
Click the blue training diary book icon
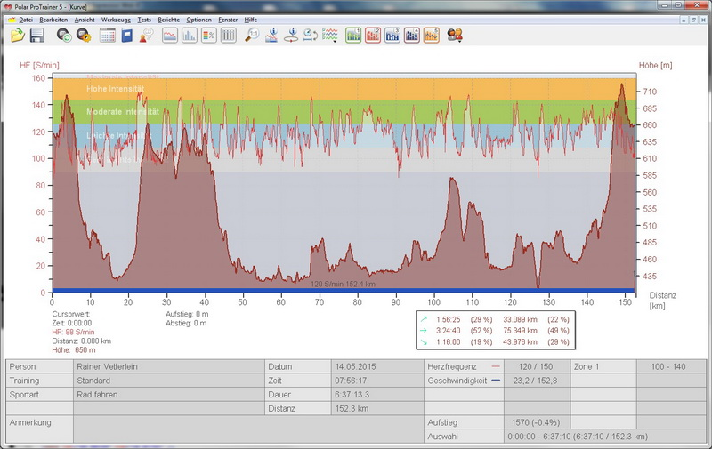point(127,36)
